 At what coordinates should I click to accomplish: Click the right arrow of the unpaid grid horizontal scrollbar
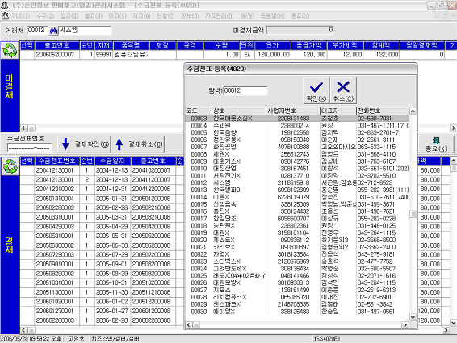pyautogui.click(x=453, y=128)
